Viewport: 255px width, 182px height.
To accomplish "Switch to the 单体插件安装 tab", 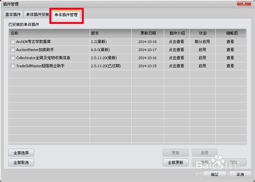I will point(37,15).
